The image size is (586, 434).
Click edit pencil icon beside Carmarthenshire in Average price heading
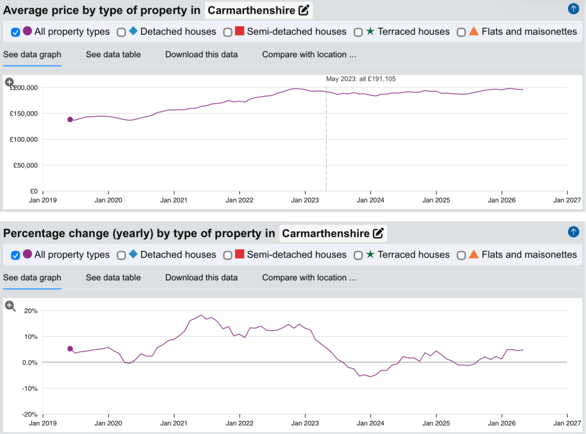(304, 10)
